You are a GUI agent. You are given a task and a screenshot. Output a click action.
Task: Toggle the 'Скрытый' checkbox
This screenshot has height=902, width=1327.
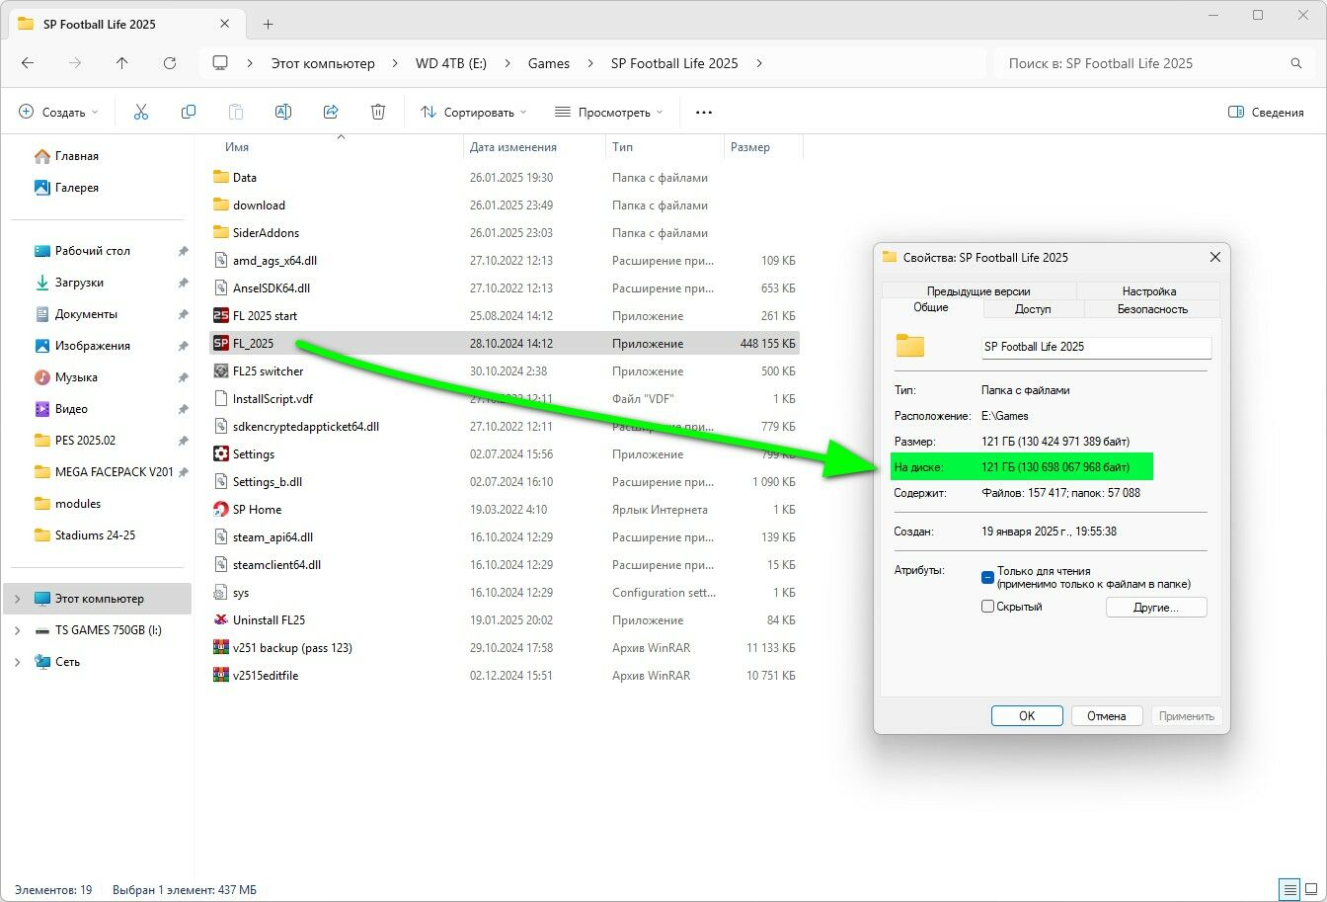point(987,607)
